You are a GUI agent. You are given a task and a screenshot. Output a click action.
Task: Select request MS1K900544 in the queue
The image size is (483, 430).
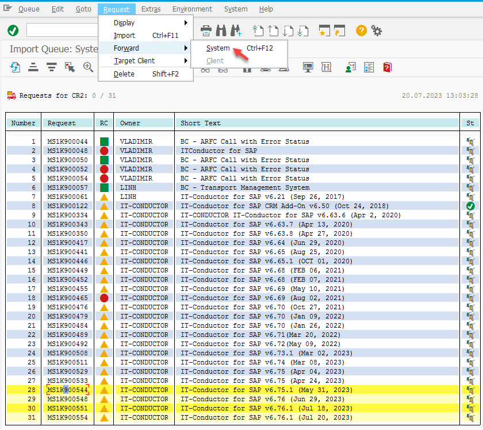pos(67,390)
